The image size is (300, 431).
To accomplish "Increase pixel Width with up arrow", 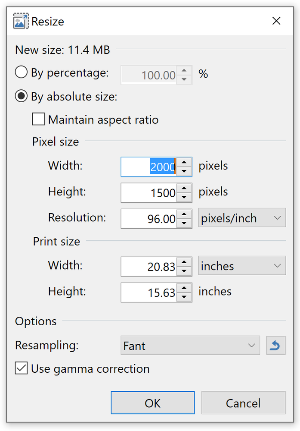I will click(x=184, y=162).
